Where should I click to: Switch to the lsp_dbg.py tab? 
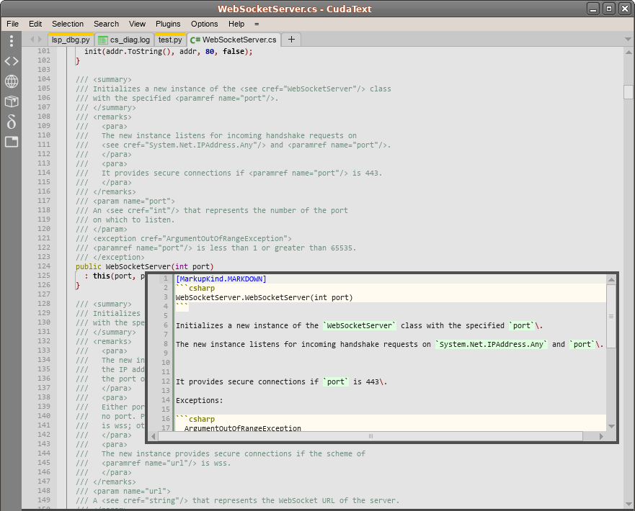coord(71,40)
